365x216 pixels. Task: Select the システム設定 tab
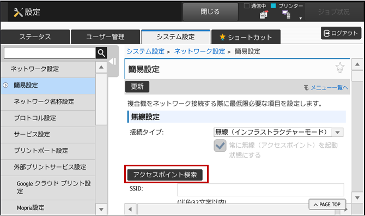(176, 37)
